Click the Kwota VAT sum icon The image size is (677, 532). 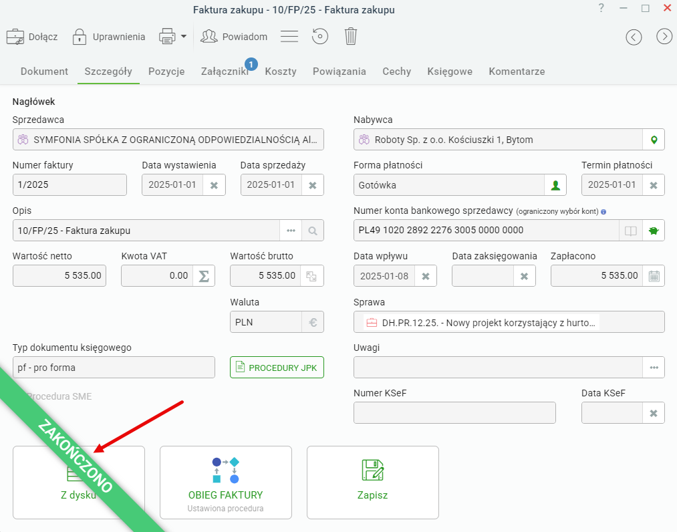coord(204,276)
